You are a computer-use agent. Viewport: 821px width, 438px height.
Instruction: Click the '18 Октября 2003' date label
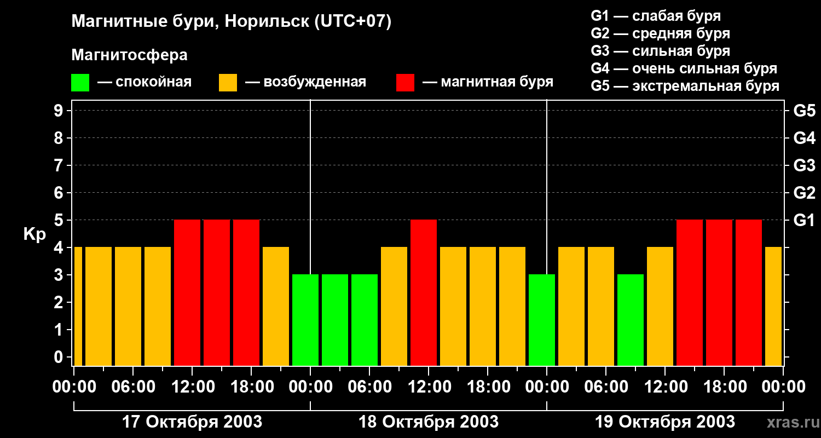(428, 422)
